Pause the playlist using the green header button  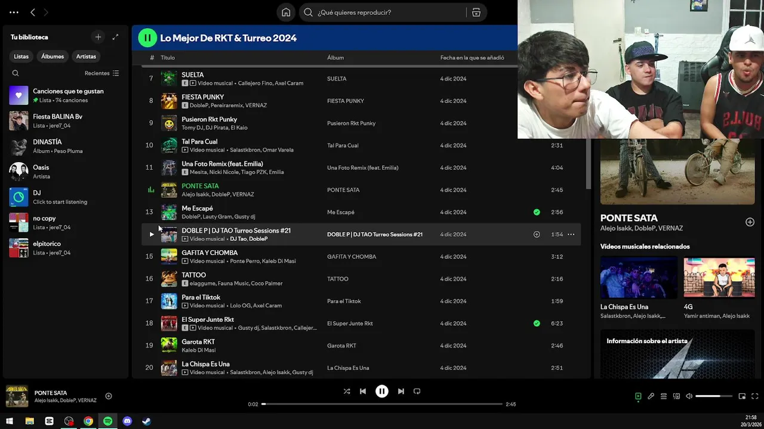(x=147, y=38)
